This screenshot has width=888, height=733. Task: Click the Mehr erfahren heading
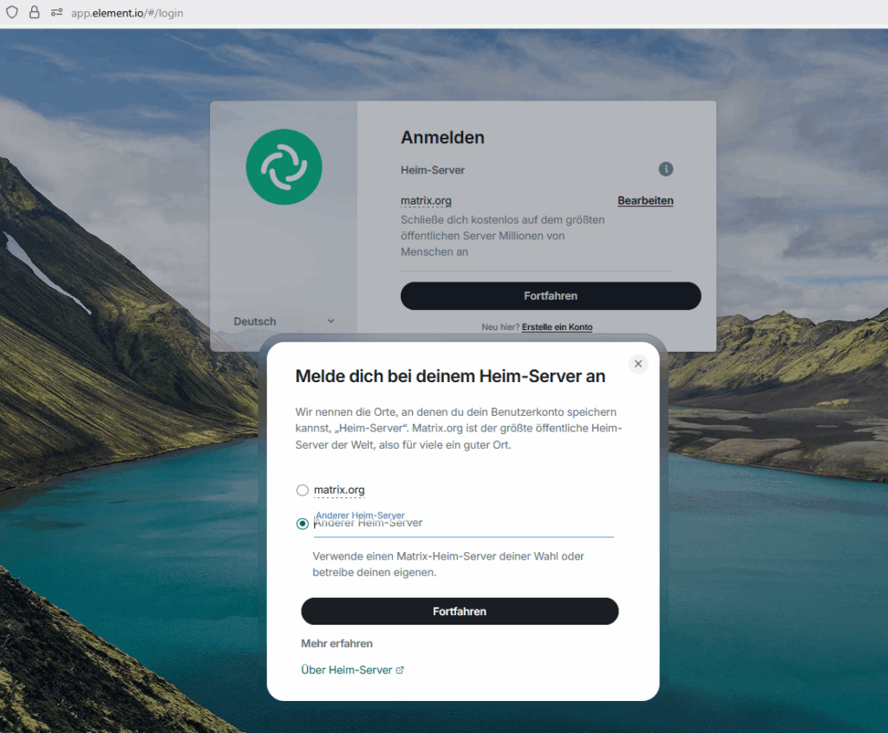point(337,644)
